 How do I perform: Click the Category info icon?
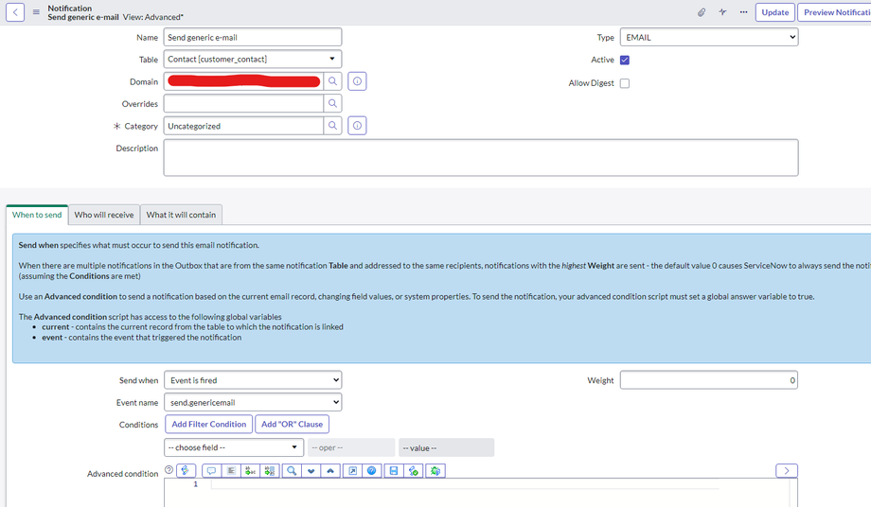coord(357,126)
